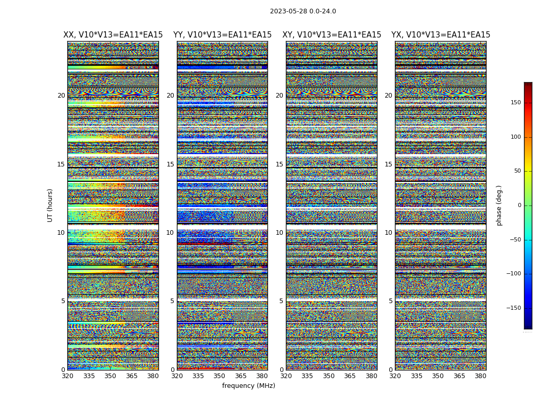
Task: Click the YY, V10*V13=EA11*EA15 panel title
Action: pos(223,35)
